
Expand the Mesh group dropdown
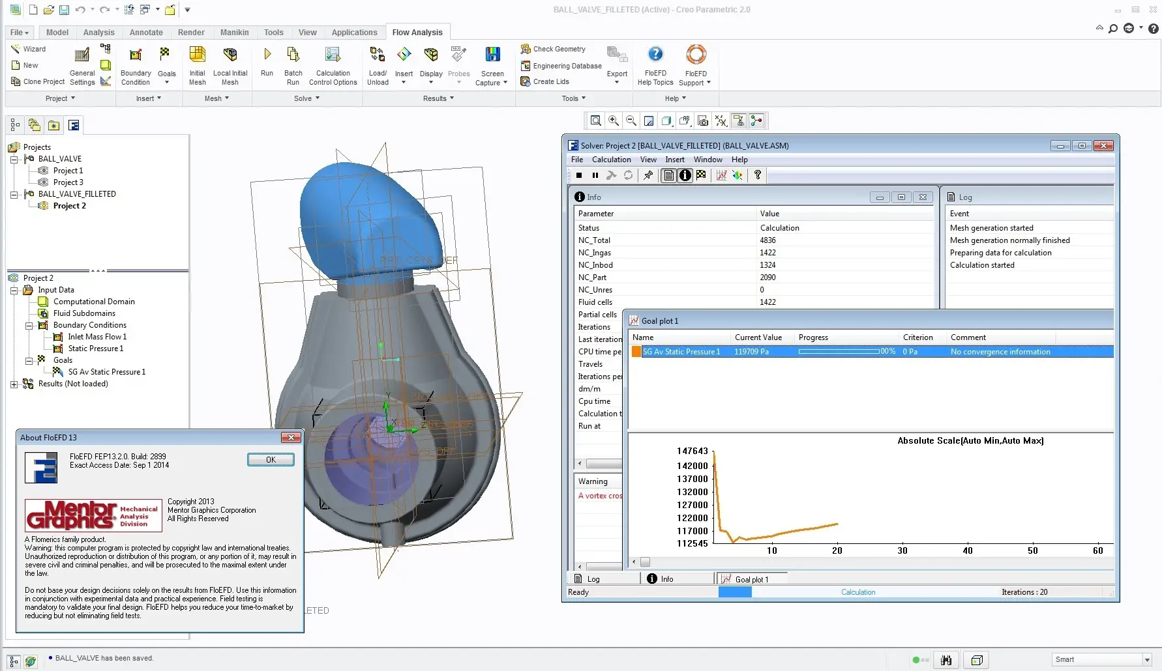216,98
